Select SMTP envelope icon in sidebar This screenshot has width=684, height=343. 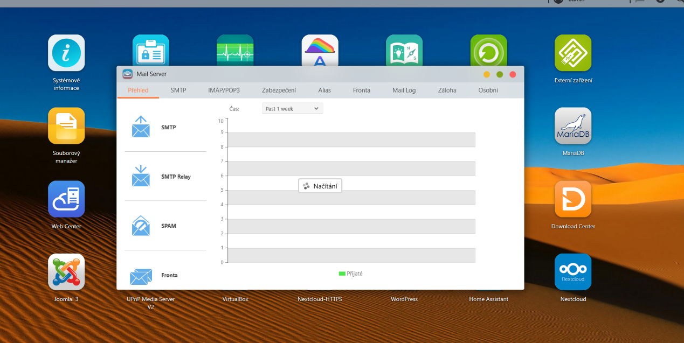click(x=141, y=127)
